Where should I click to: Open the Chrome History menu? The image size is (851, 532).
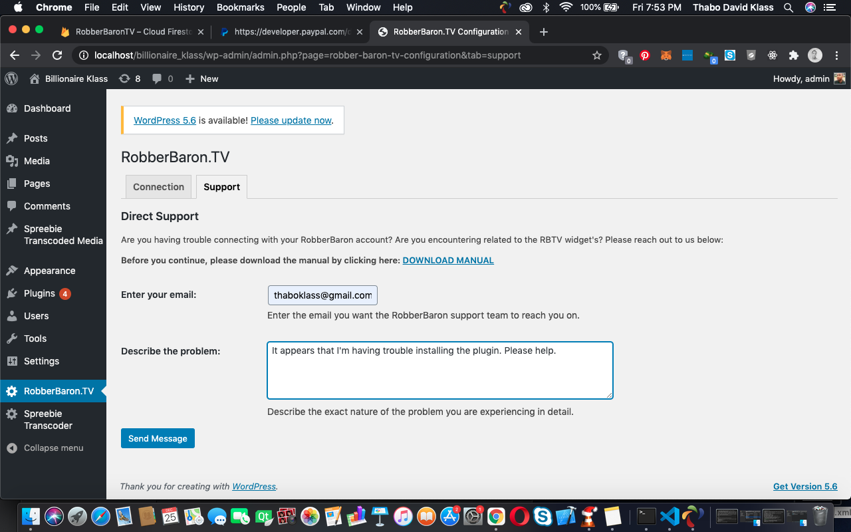click(189, 7)
